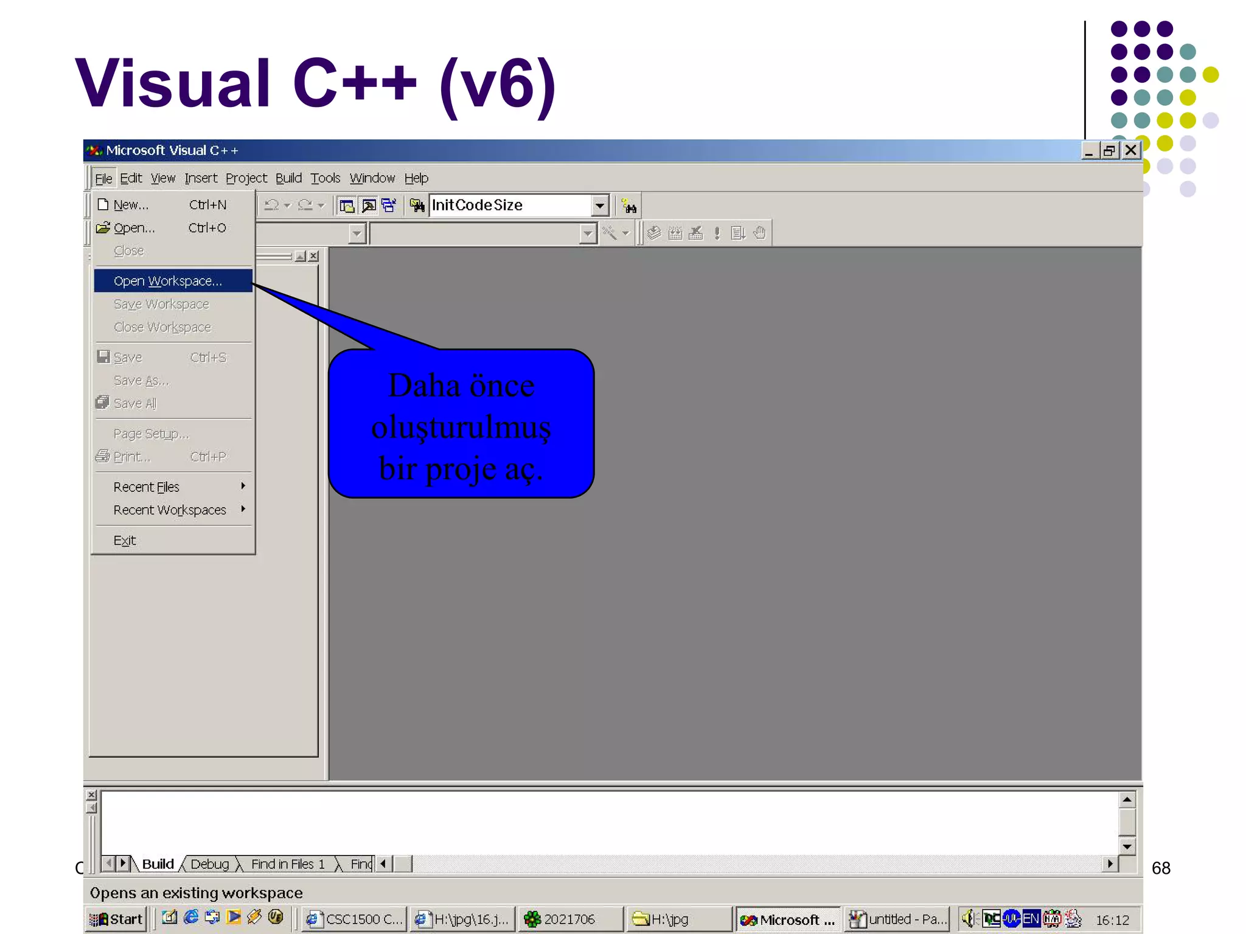Toggle the Workspace window icon
The image size is (1246, 934).
tap(347, 206)
